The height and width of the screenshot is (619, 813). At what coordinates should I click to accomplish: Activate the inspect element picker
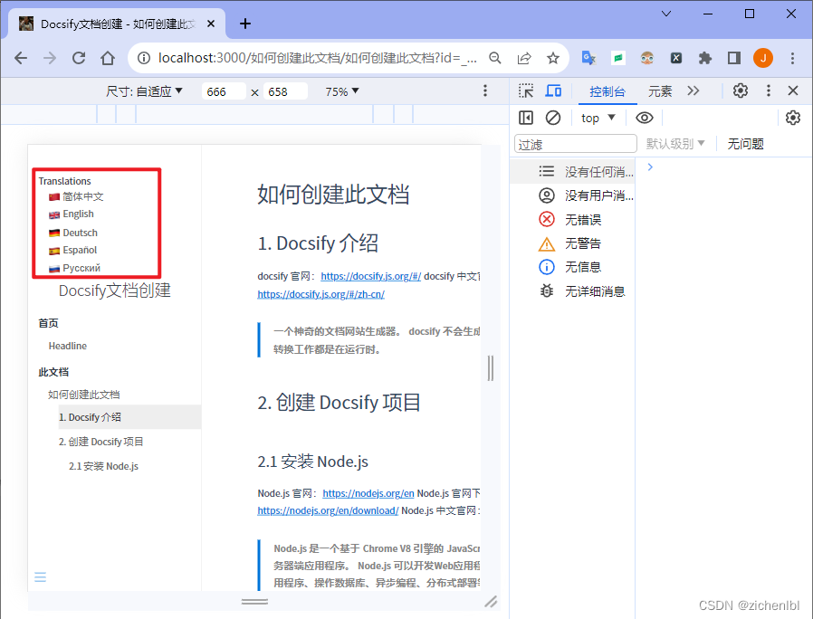click(526, 91)
